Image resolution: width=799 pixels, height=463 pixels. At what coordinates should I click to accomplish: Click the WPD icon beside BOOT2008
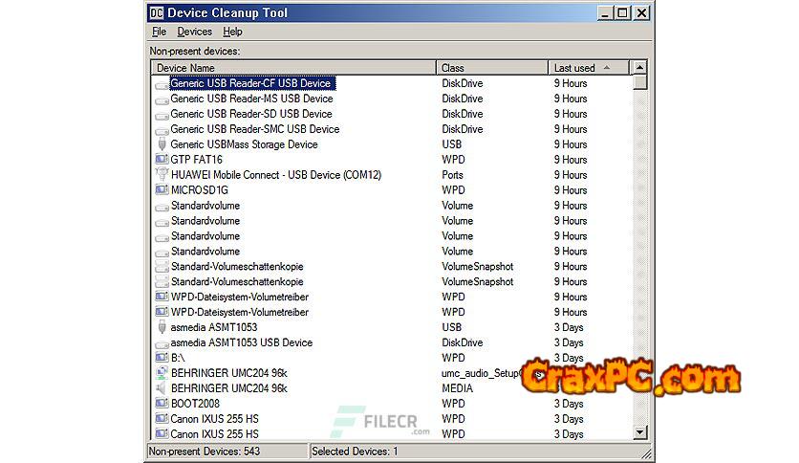(162, 404)
